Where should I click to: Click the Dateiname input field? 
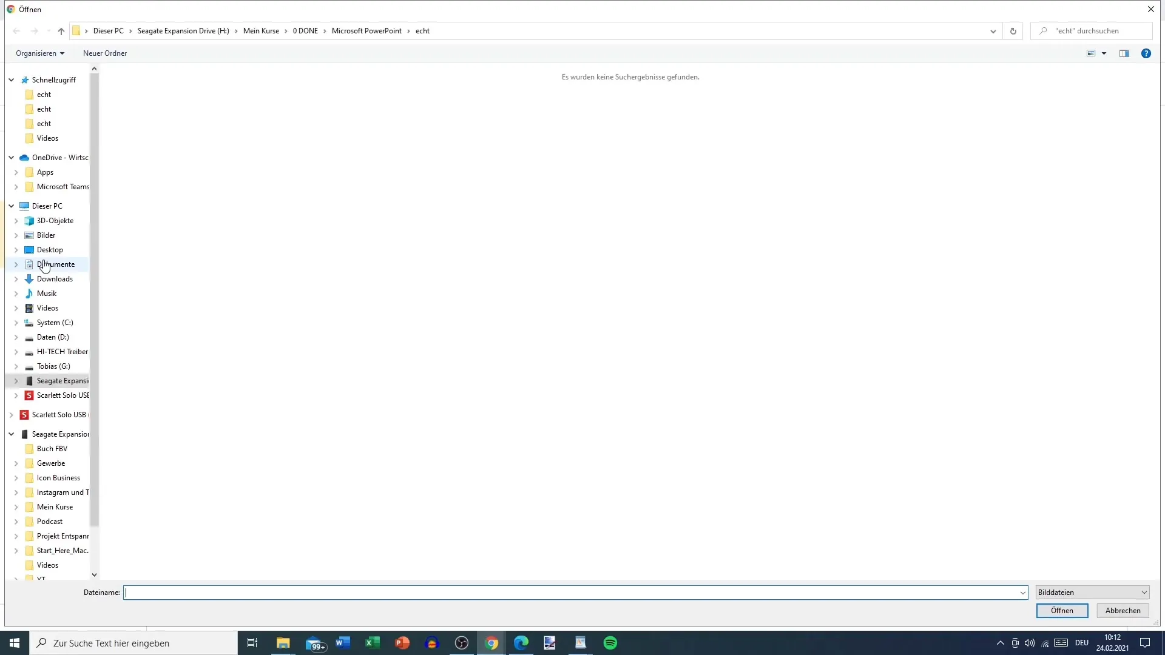[575, 592]
